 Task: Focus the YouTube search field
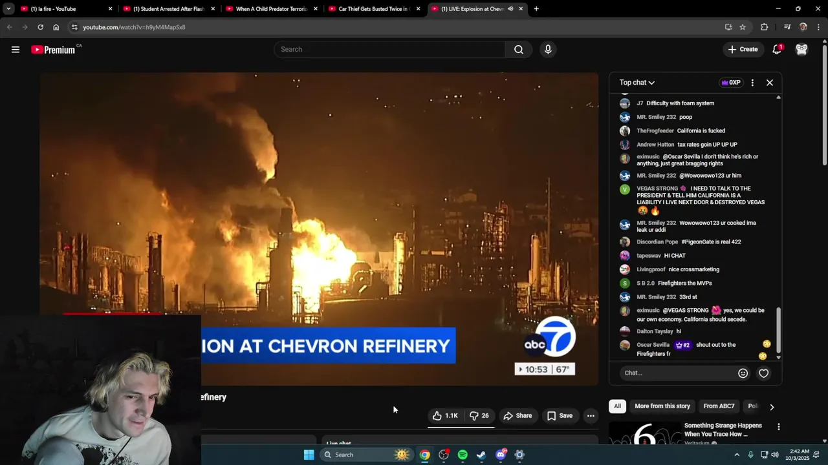click(x=390, y=50)
